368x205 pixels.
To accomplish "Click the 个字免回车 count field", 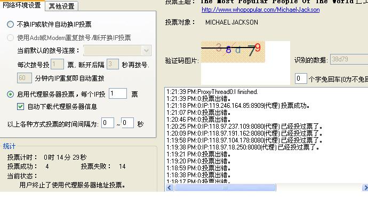I will click(x=301, y=78).
